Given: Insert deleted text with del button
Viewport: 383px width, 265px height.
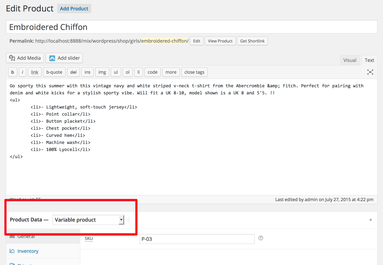Looking at the screenshot, I should (x=73, y=72).
